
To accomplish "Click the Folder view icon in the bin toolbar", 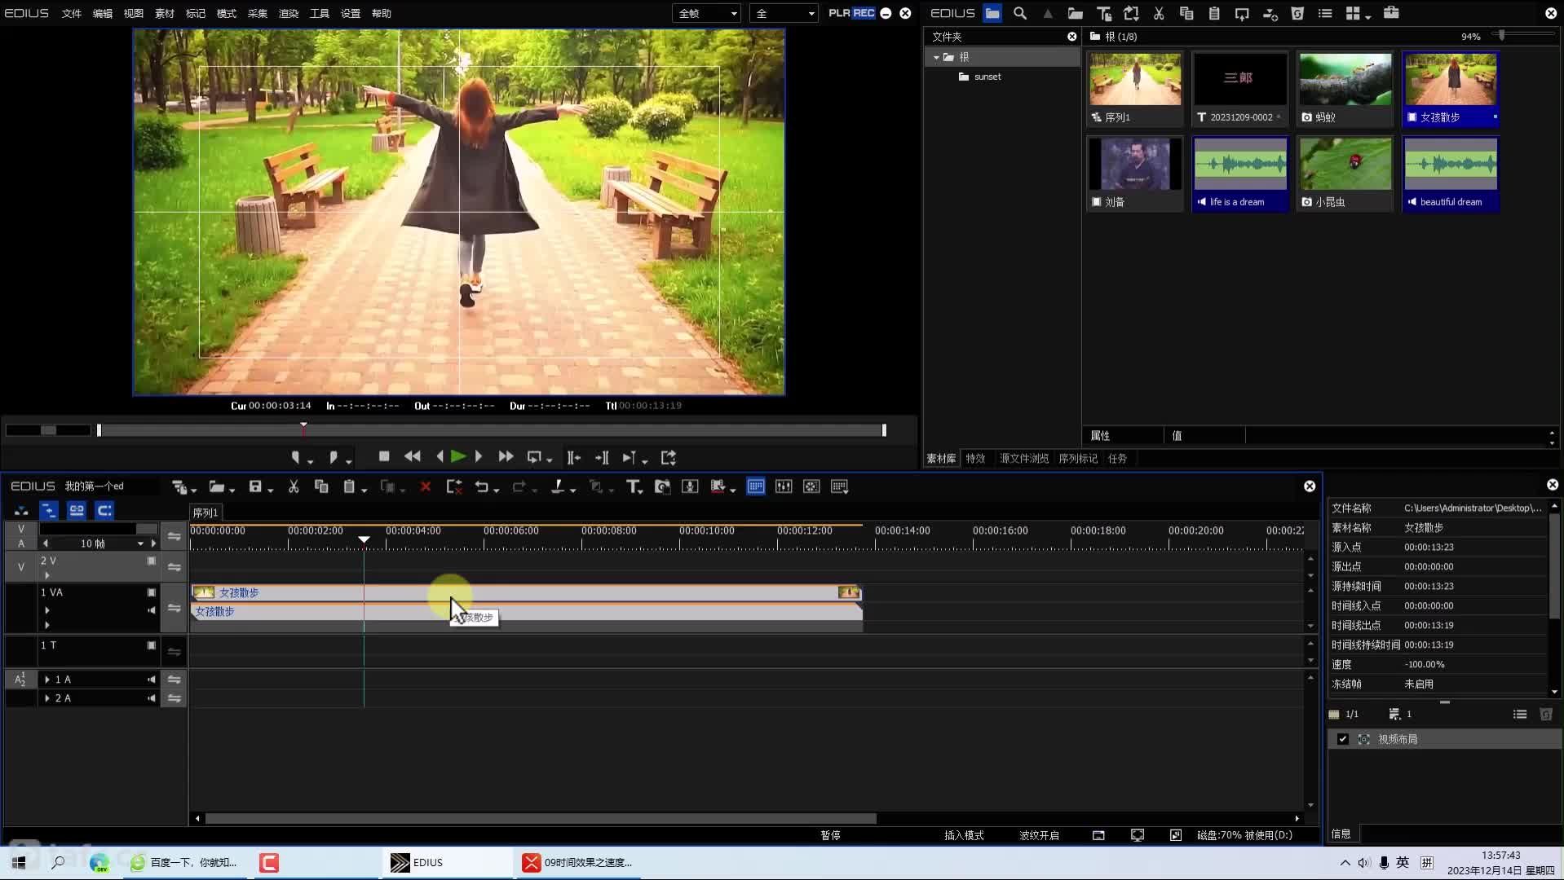I will coord(992,13).
